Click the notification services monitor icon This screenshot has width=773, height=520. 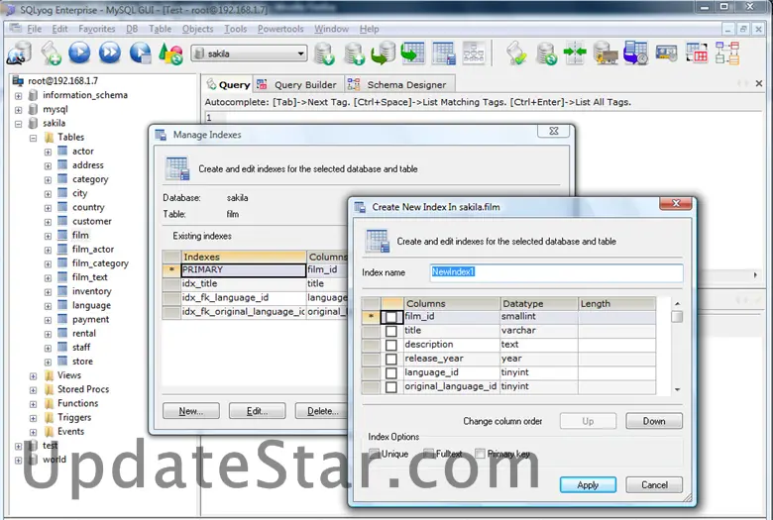(x=666, y=53)
